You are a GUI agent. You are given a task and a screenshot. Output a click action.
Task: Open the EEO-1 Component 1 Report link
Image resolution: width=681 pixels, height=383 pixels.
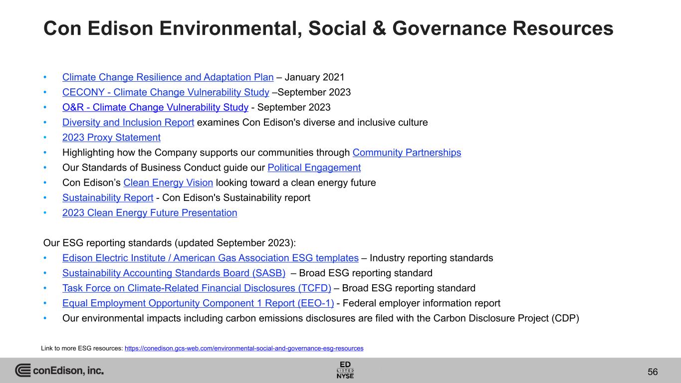[198, 303]
